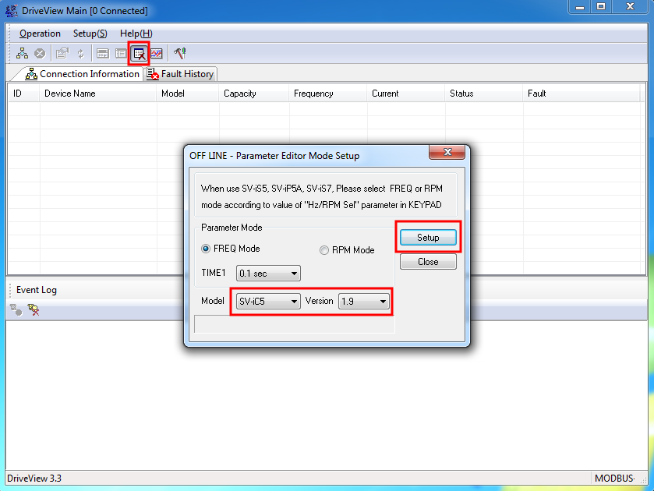
Task: Maximize the DriveView Main window
Action: click(x=601, y=7)
